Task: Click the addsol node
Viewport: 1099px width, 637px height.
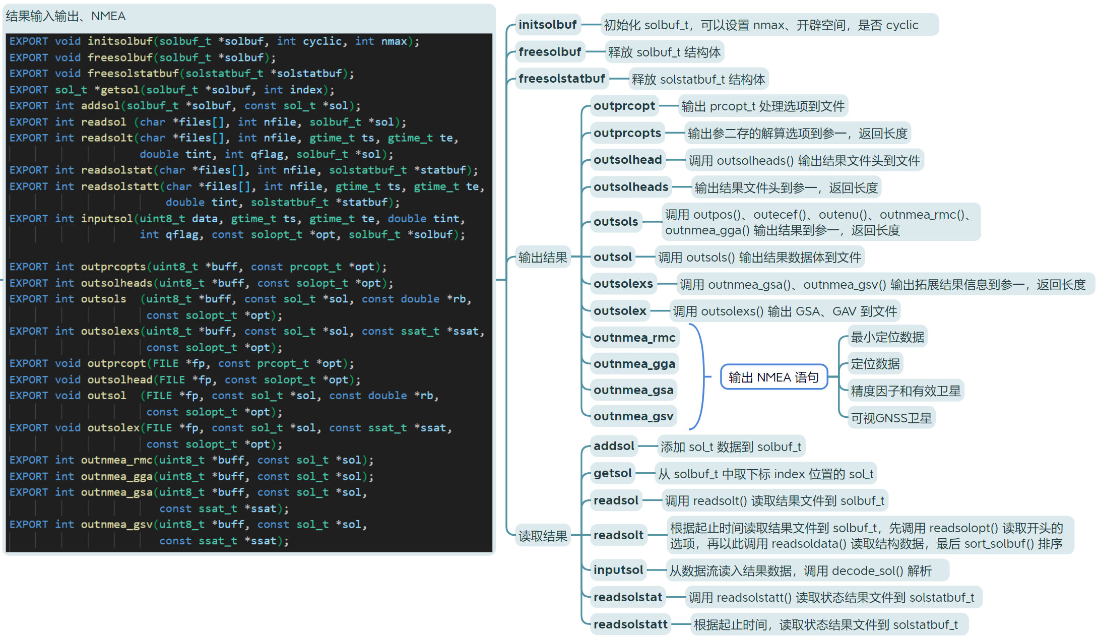Action: 614,446
